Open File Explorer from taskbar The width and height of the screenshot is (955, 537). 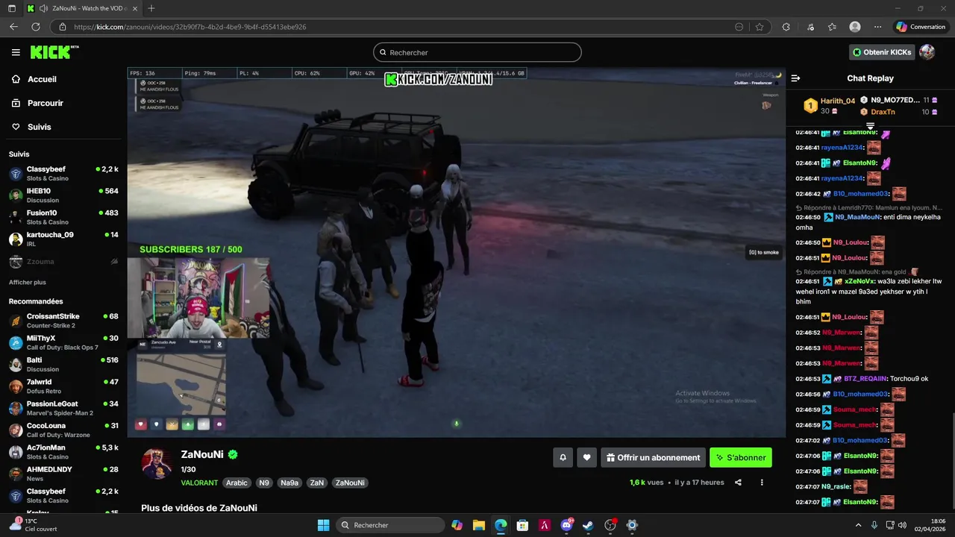(x=479, y=525)
